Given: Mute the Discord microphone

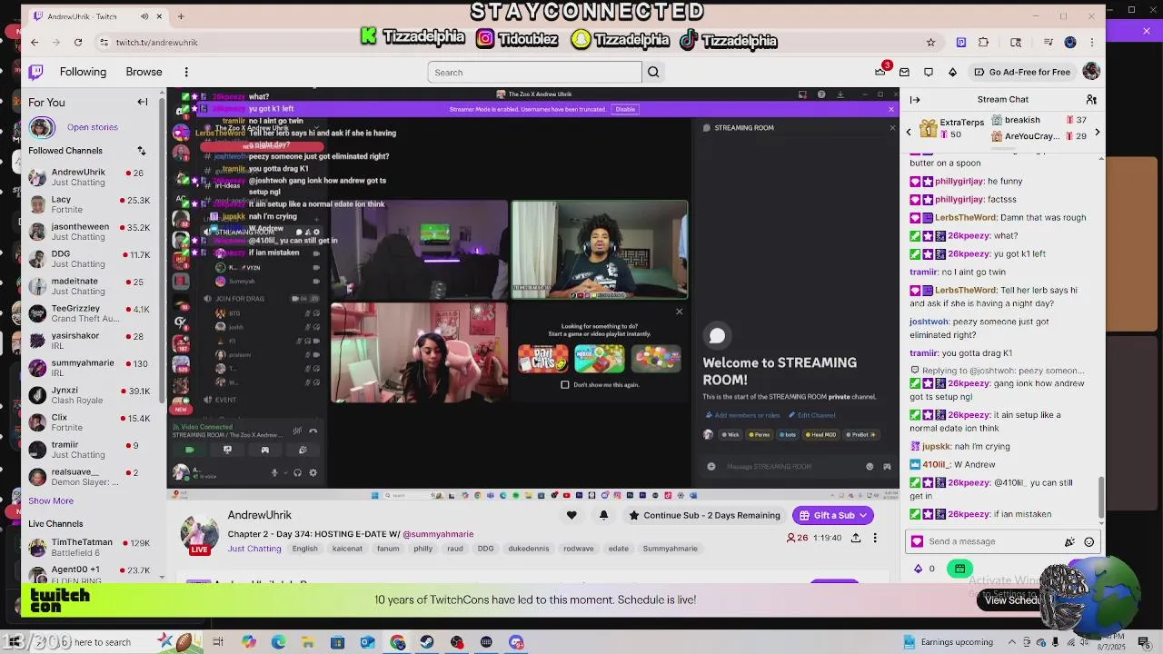Looking at the screenshot, I should (274, 472).
